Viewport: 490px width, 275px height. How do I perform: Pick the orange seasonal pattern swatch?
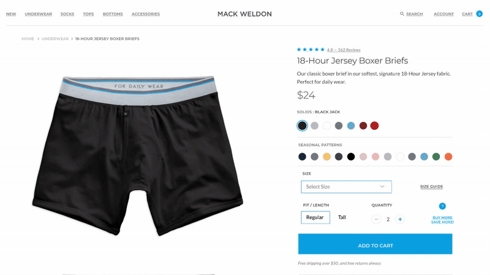pos(448,157)
